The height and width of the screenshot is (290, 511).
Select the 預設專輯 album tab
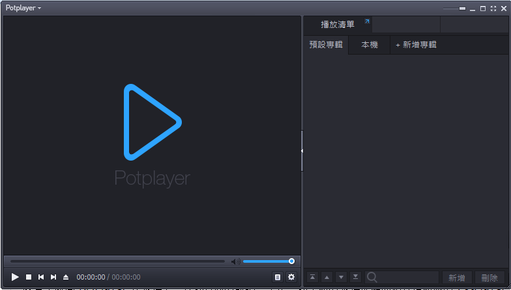(x=326, y=45)
